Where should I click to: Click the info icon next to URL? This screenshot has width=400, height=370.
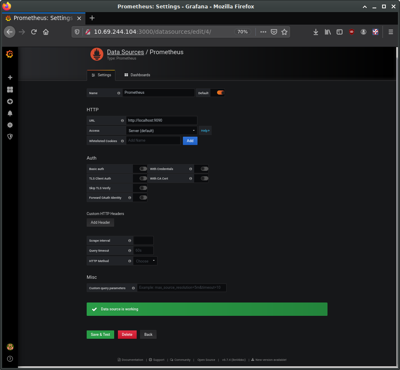click(122, 121)
